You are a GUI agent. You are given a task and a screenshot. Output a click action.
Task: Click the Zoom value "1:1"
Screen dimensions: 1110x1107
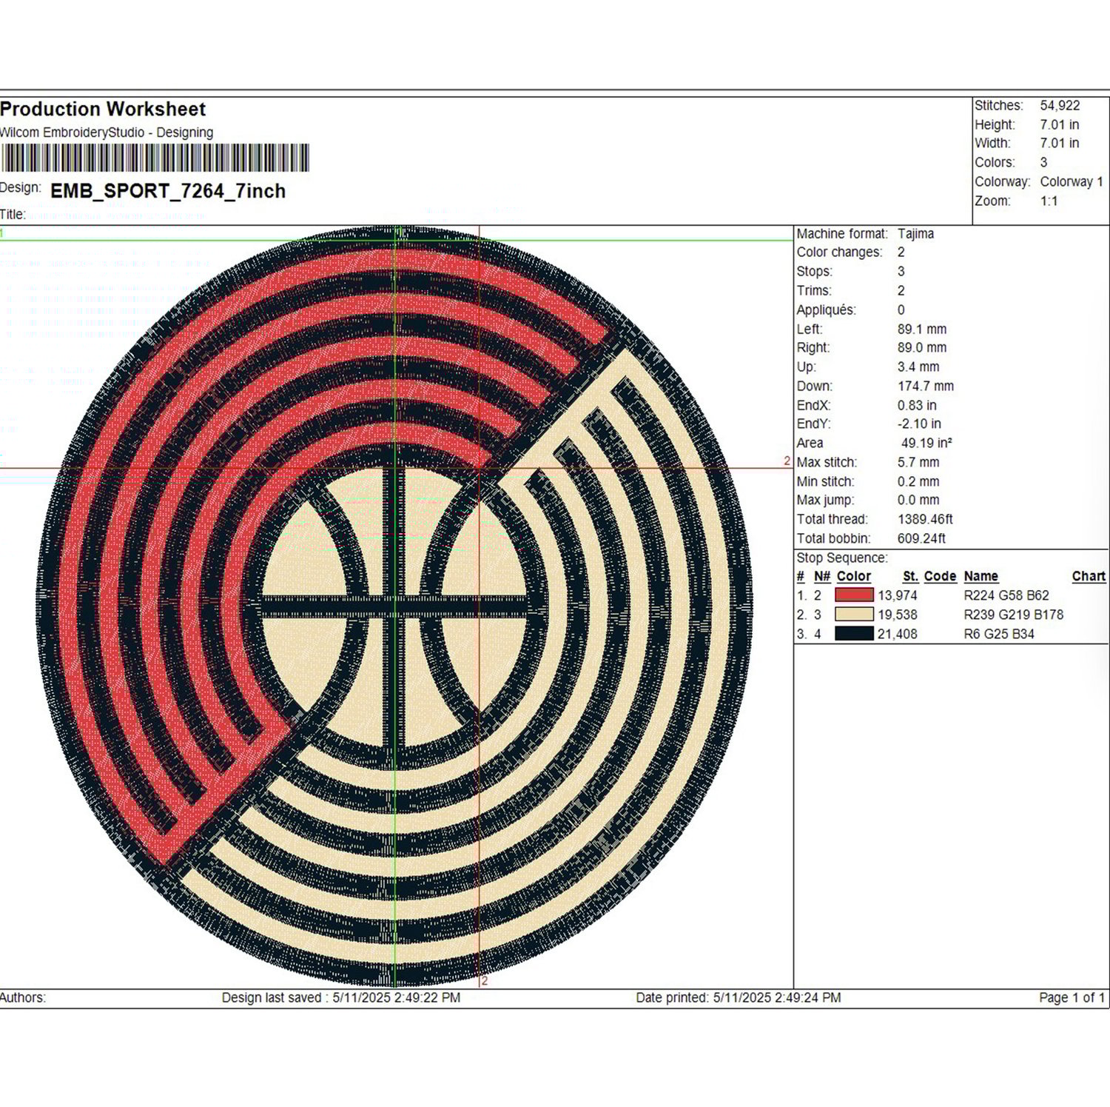point(1049,201)
